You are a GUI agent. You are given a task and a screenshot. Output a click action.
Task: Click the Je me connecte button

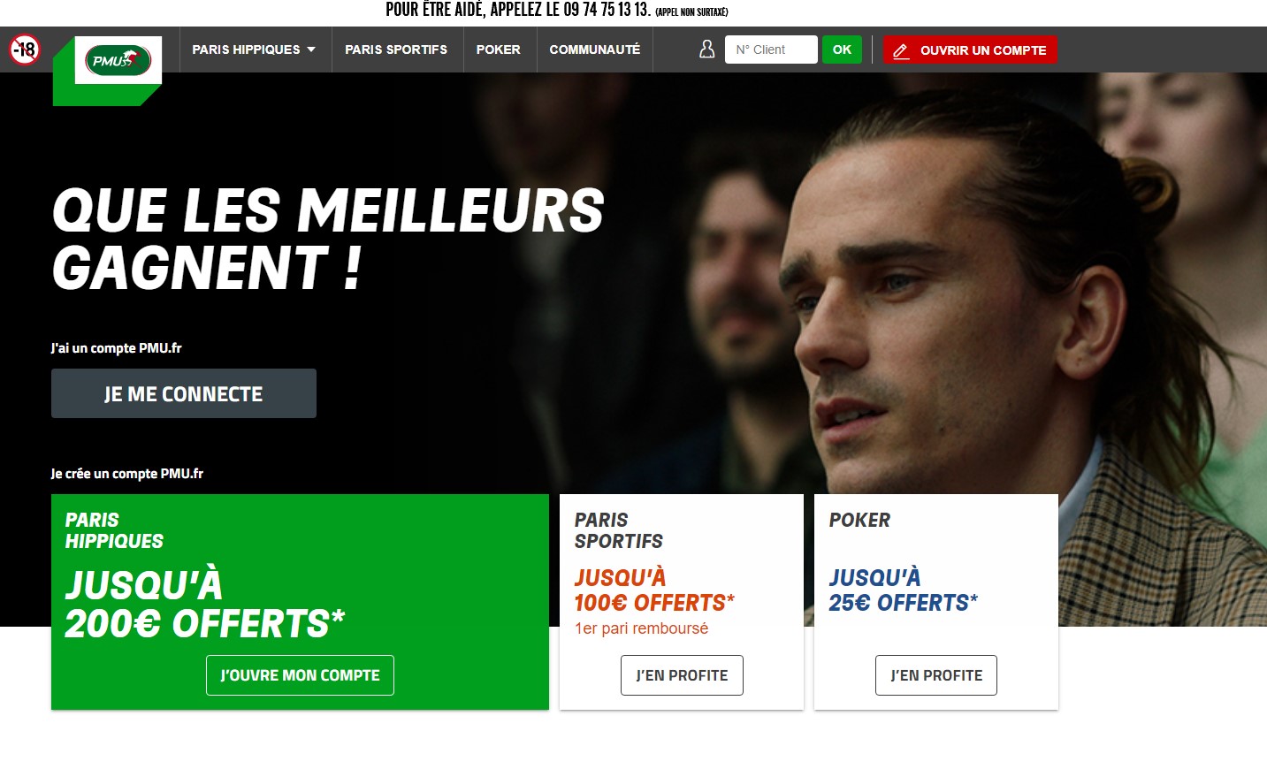(184, 393)
